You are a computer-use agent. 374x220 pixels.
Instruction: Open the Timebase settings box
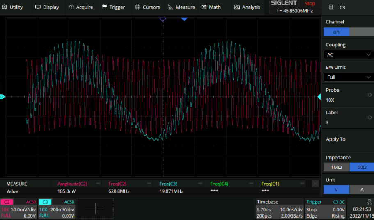[278, 208]
